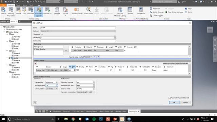This screenshot has width=217, height=122.
Task: Click Reset All to Source Nesting Properties
Action: tap(175, 63)
